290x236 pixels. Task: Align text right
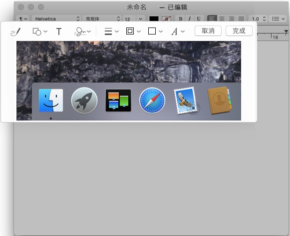[232, 18]
